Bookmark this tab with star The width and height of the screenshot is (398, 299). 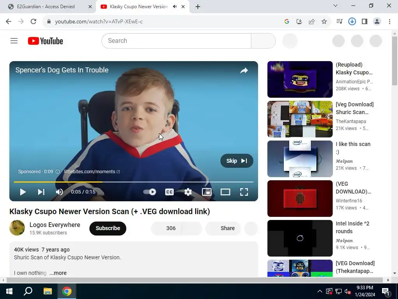coord(324,21)
